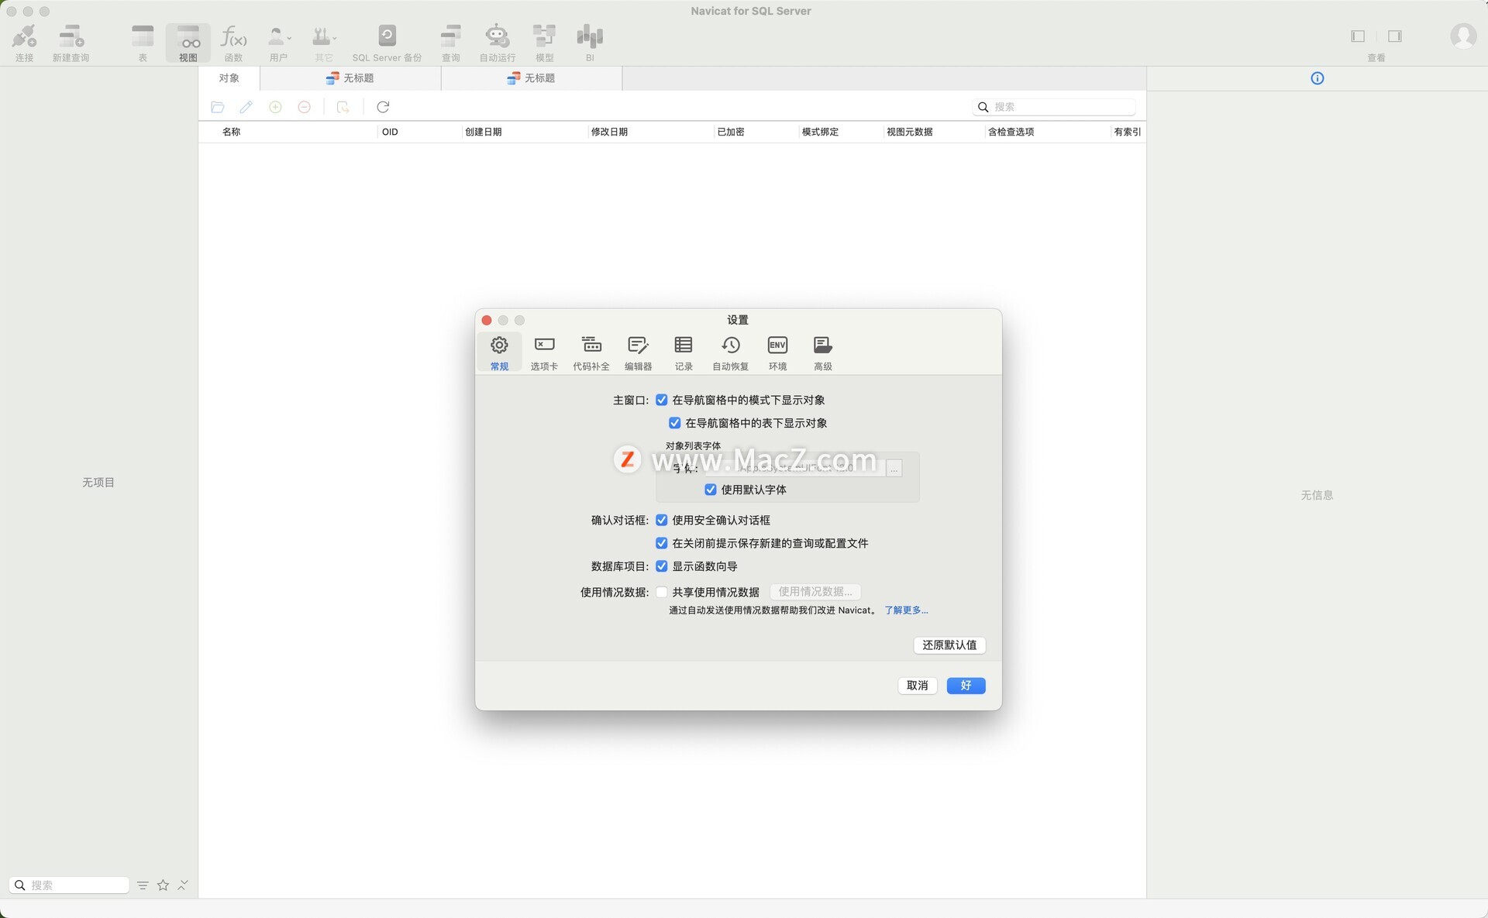This screenshot has width=1488, height=918.
Task: Open the Connection (连接) toolbar icon
Action: pyautogui.click(x=24, y=43)
